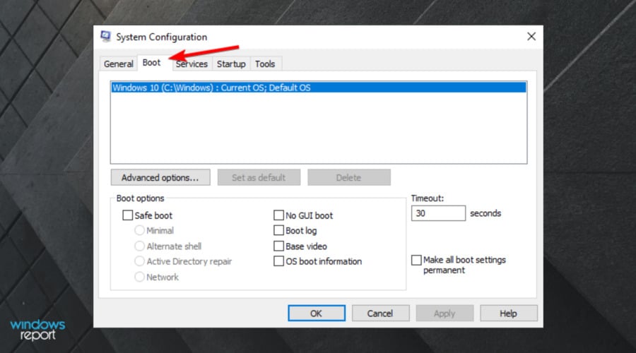The height and width of the screenshot is (353, 636).
Task: Enable the Safe boot checkbox
Action: [x=128, y=215]
